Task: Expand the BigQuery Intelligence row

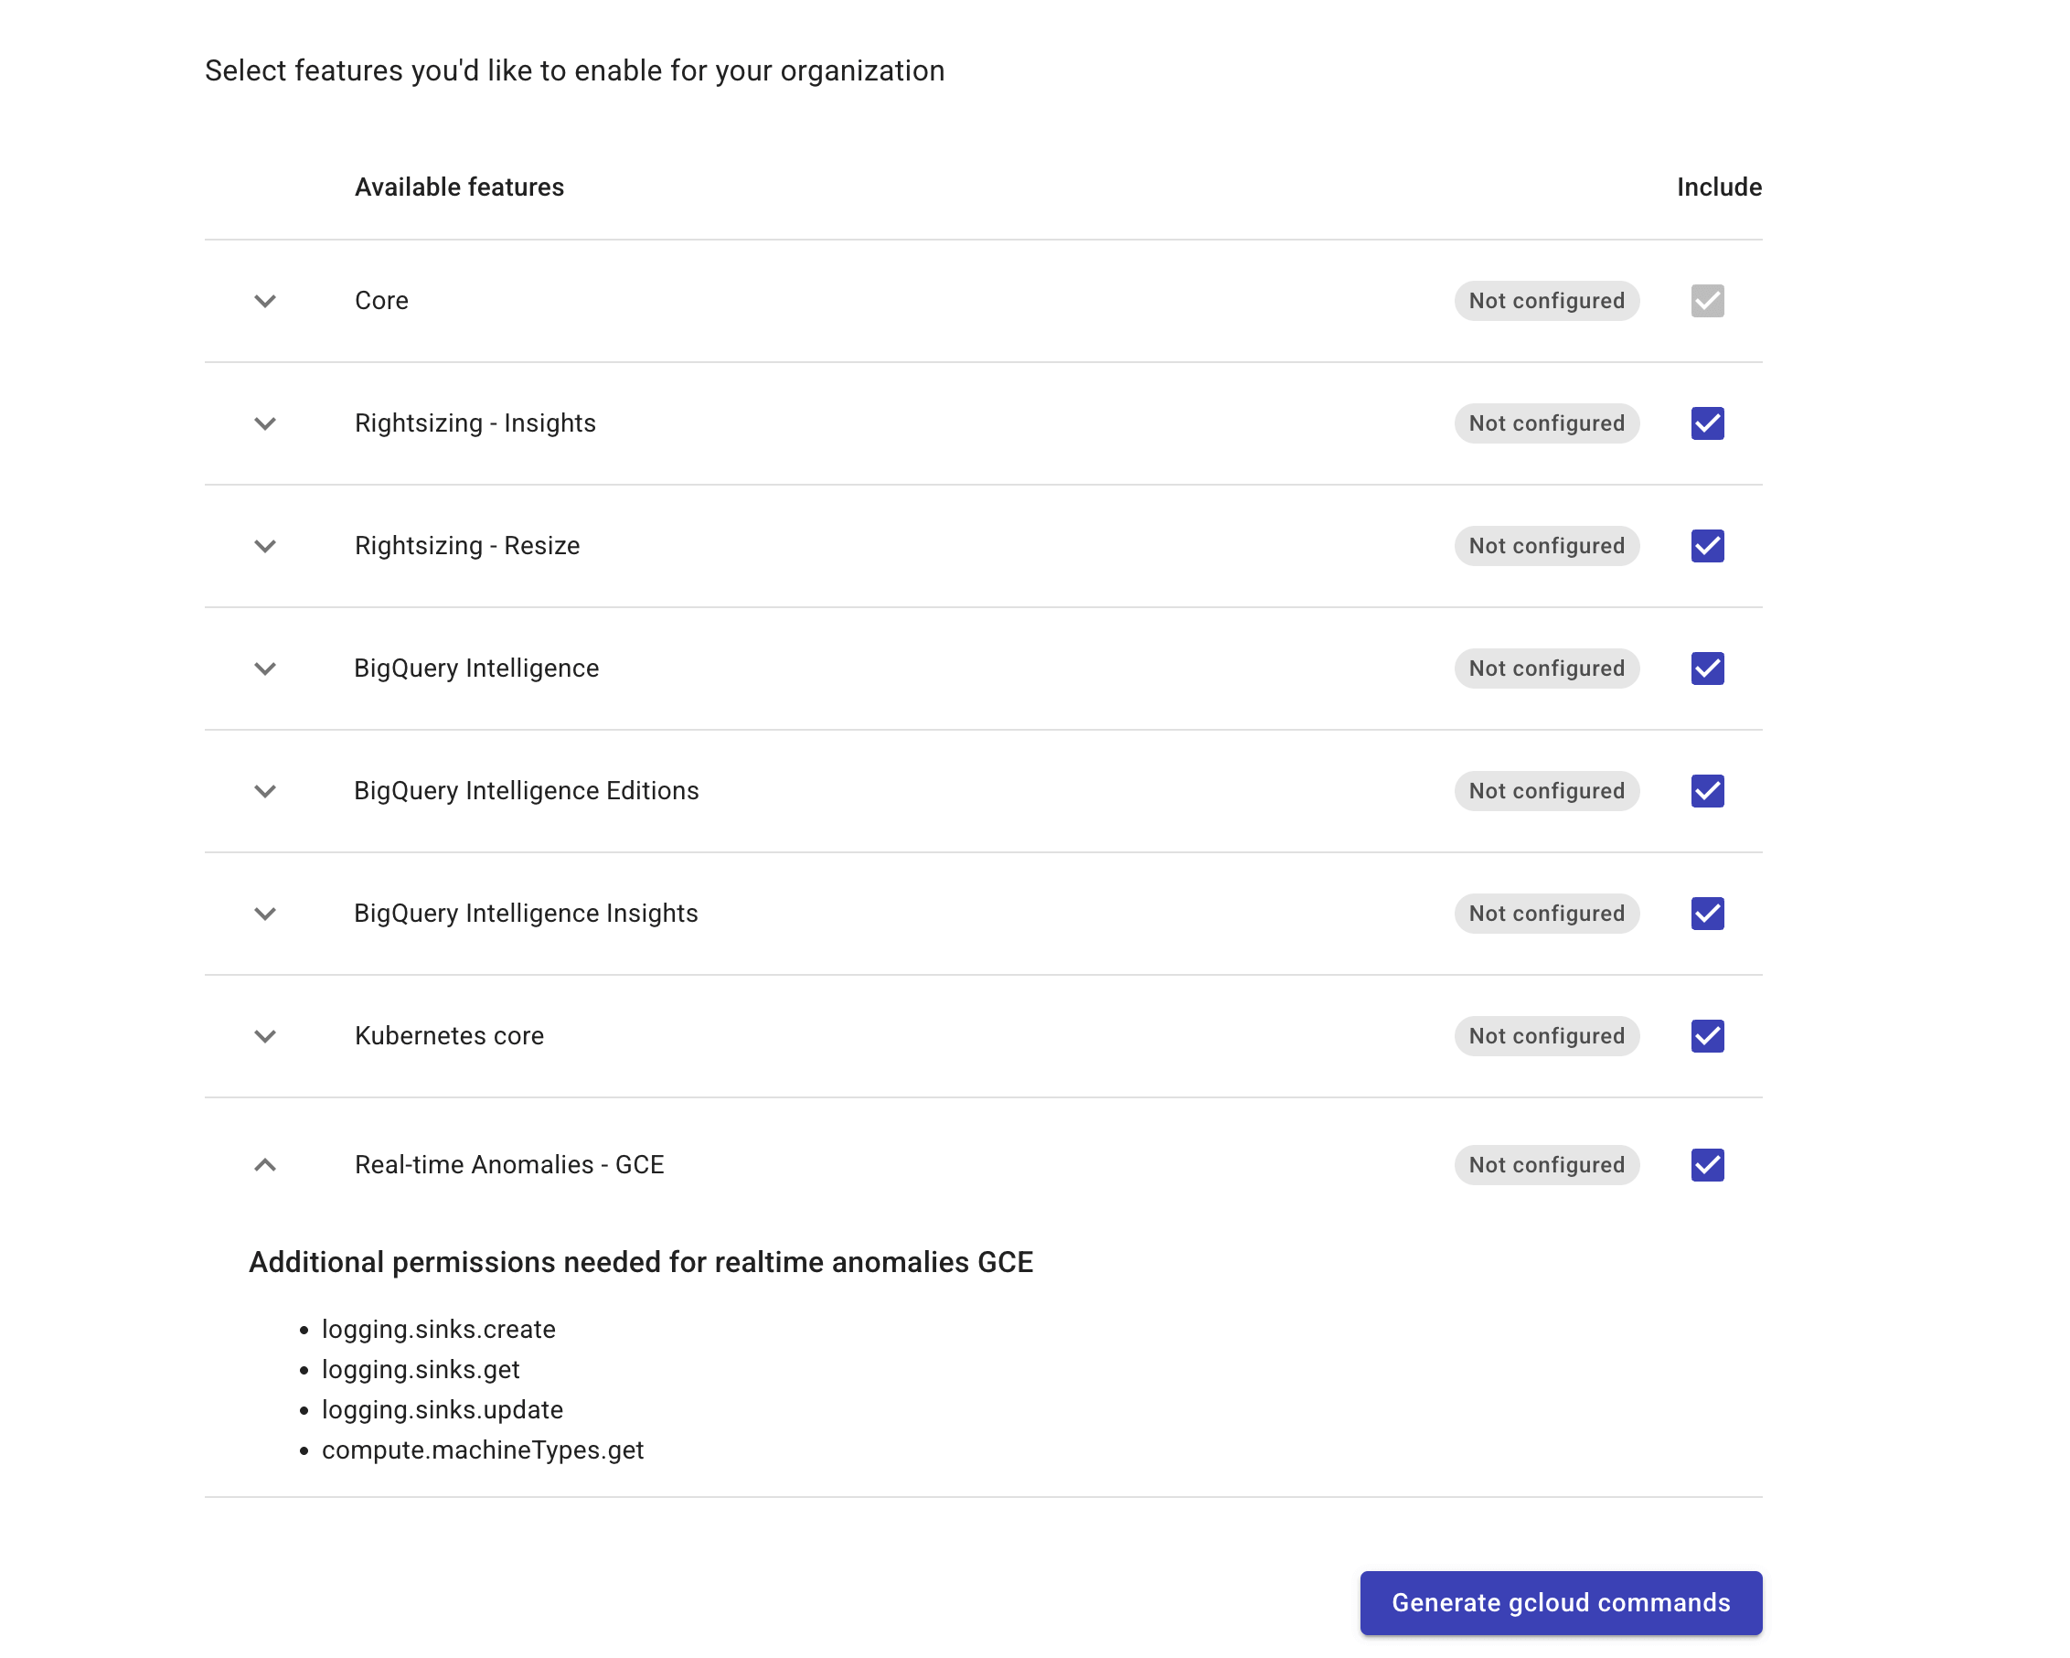Action: (265, 669)
